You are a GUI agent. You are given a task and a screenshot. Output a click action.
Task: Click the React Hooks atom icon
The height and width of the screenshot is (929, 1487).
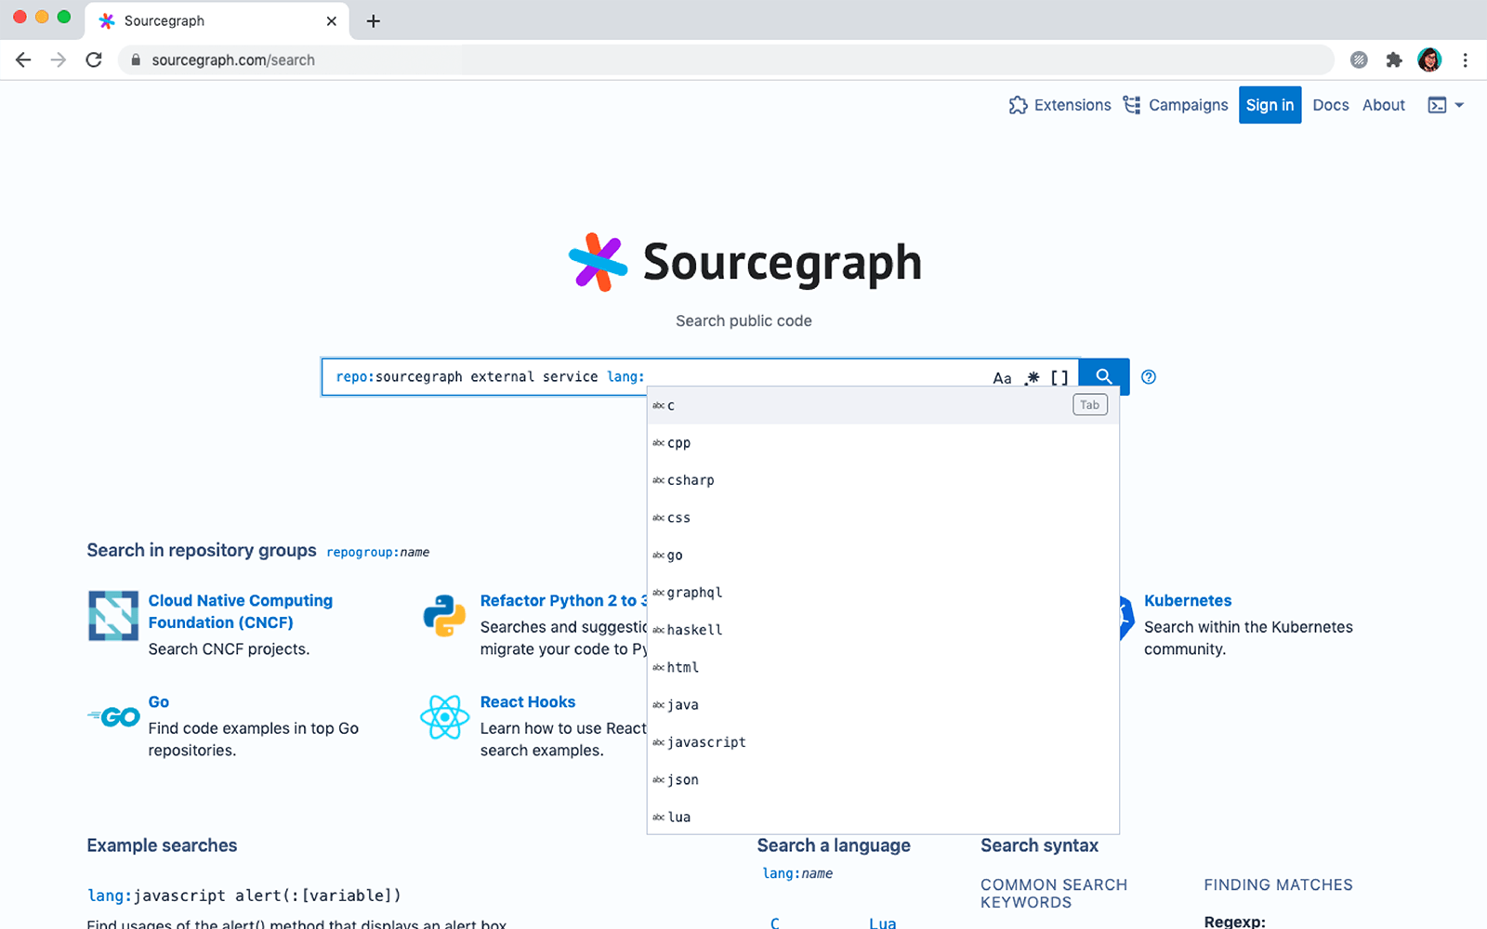[444, 717]
